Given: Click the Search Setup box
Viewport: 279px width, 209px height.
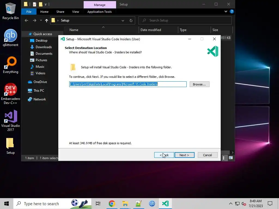Looking at the screenshot, I should (185, 20).
